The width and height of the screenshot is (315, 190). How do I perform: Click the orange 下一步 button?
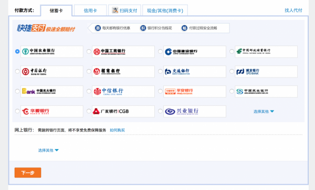pos(28,173)
